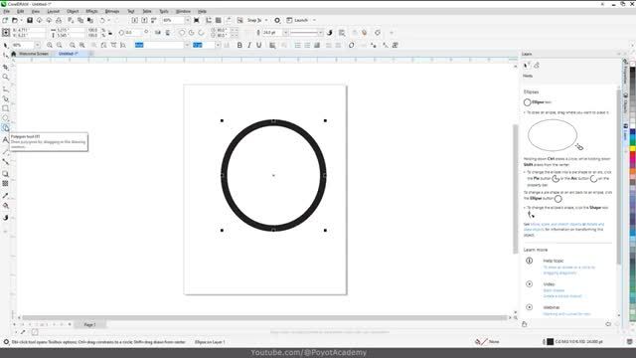Toggle bullet list formatting
636x358 pixels.
pos(298,45)
